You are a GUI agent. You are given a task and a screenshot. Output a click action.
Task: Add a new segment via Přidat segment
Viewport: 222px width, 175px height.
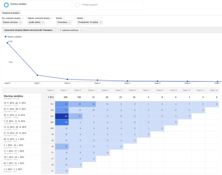89,5
